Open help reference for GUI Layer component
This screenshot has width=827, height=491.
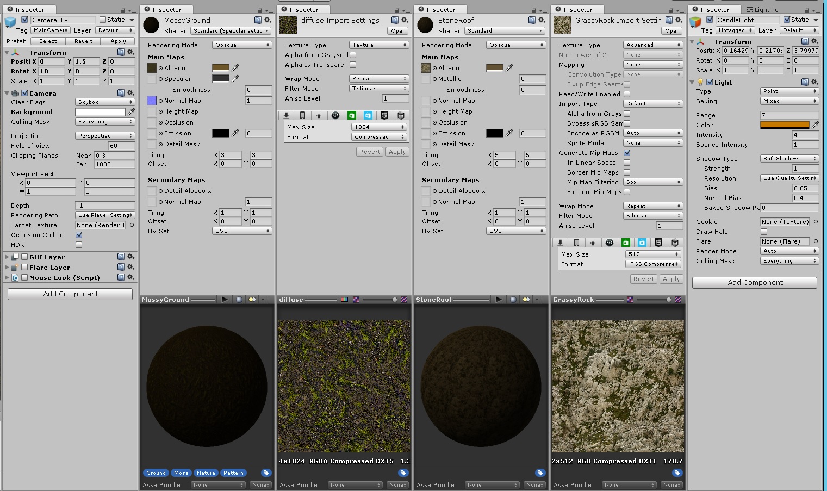click(x=121, y=257)
